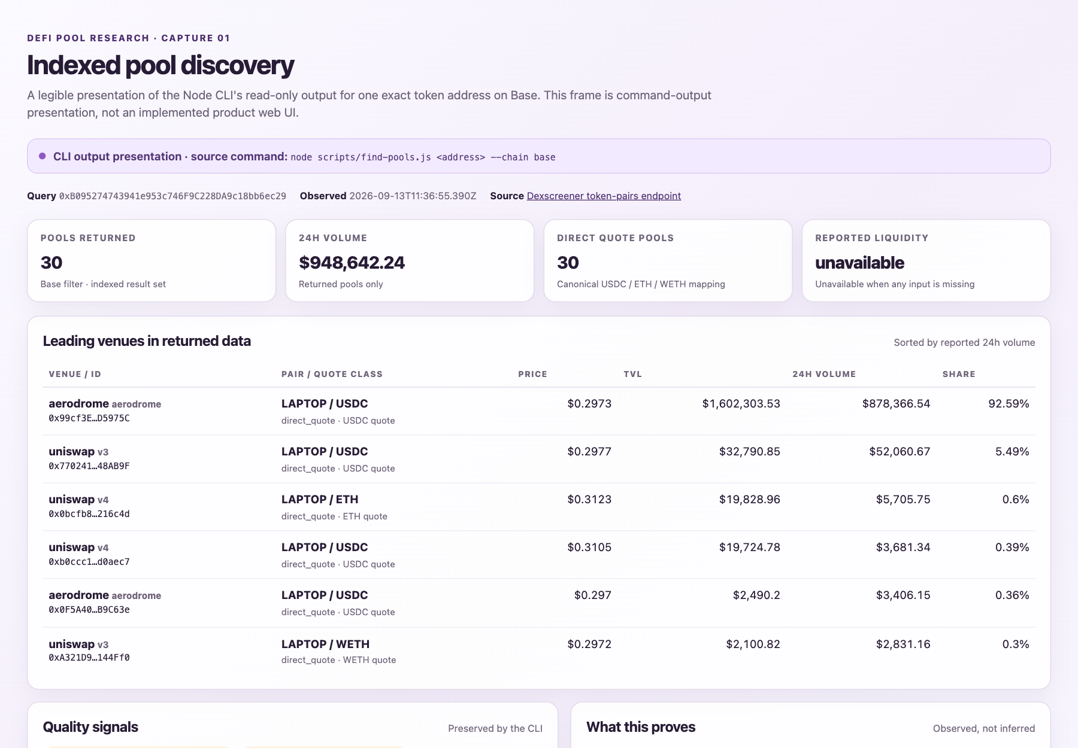Click the TVL value $32,790.85
Image resolution: width=1078 pixels, height=748 pixels.
click(749, 451)
